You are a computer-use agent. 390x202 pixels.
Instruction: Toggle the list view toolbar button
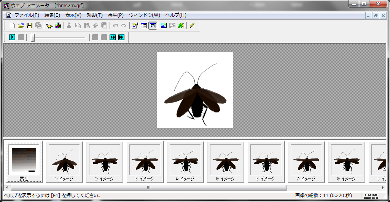pyautogui.click(x=144, y=26)
